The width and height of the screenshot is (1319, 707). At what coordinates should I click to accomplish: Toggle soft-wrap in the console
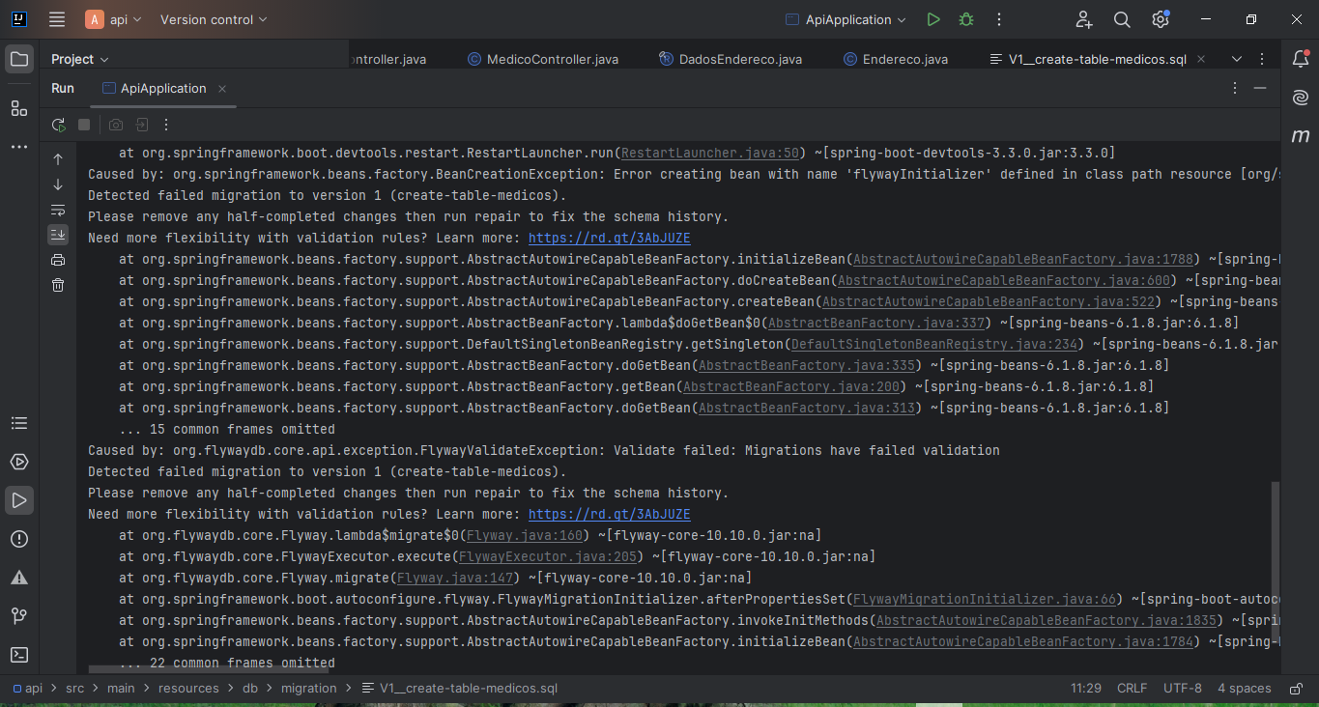pos(58,210)
